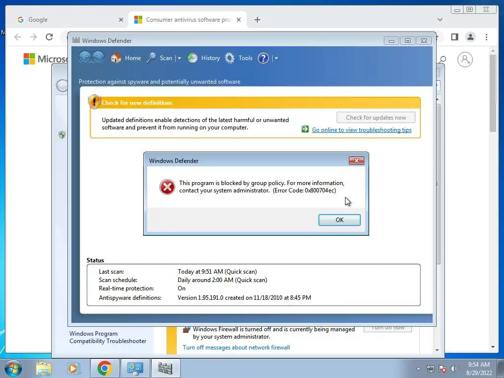504x378 pixels.
Task: Expand the Scan options dropdown arrow
Action: click(179, 58)
